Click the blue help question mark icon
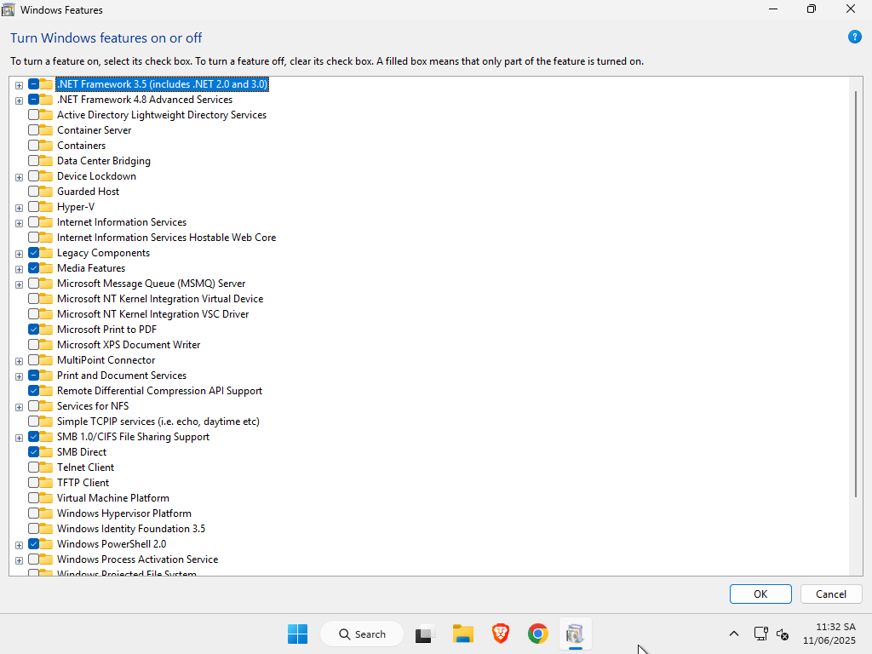872x654 pixels. (855, 37)
